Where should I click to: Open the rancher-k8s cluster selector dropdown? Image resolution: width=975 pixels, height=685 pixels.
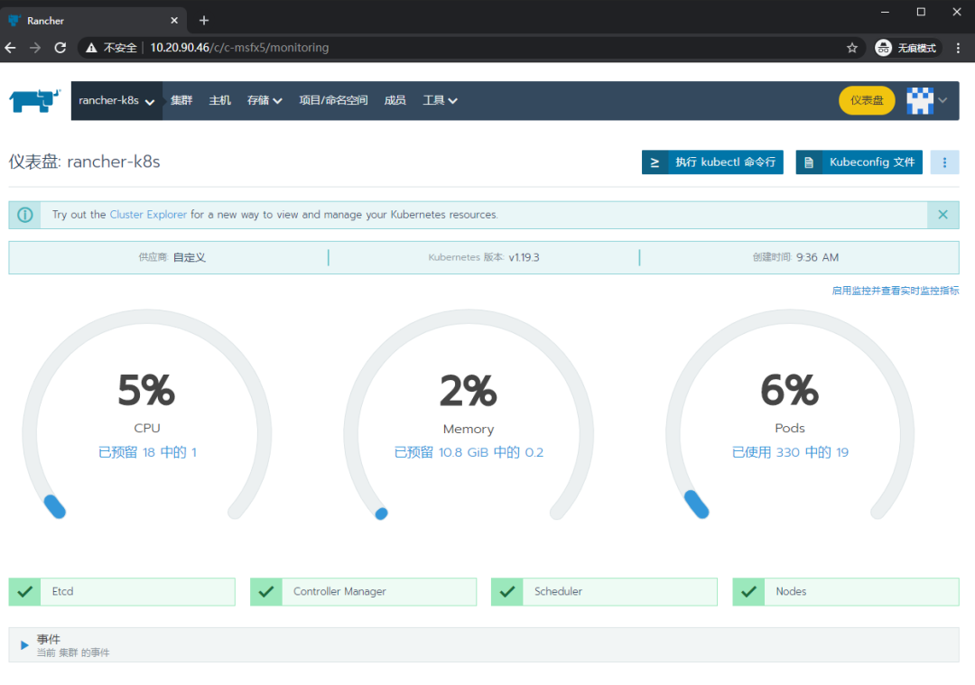116,100
